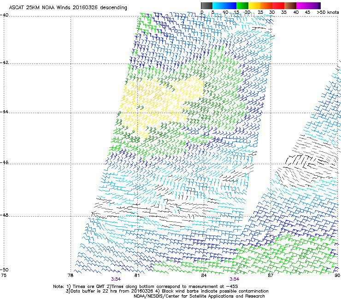
Task: Select the '40' legend scale value
Action: click(x=296, y=12)
